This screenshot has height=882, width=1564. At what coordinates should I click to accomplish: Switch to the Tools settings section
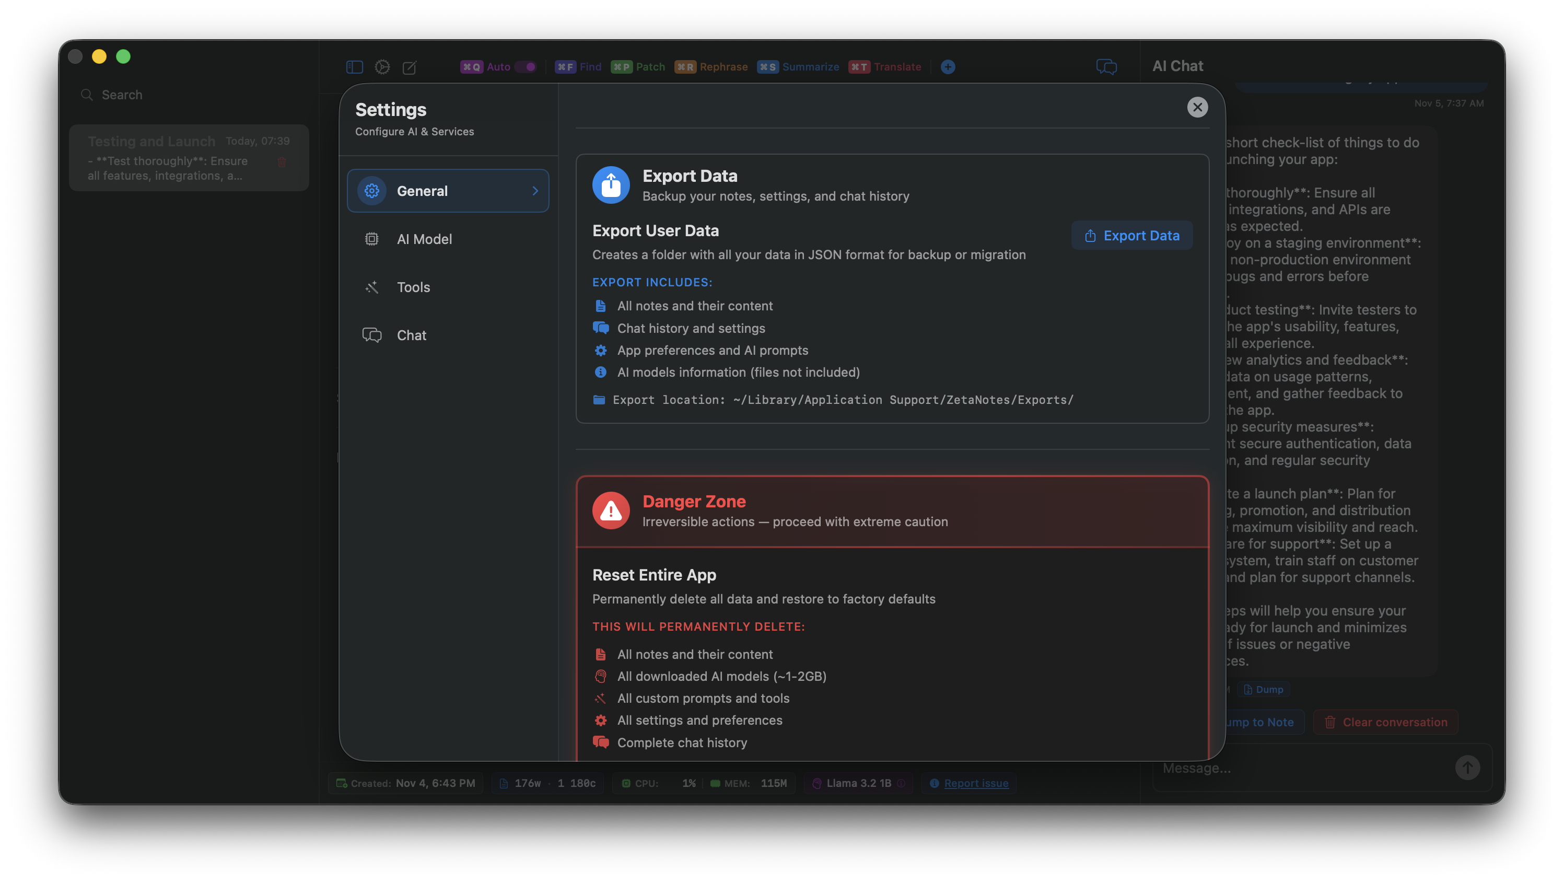[413, 287]
